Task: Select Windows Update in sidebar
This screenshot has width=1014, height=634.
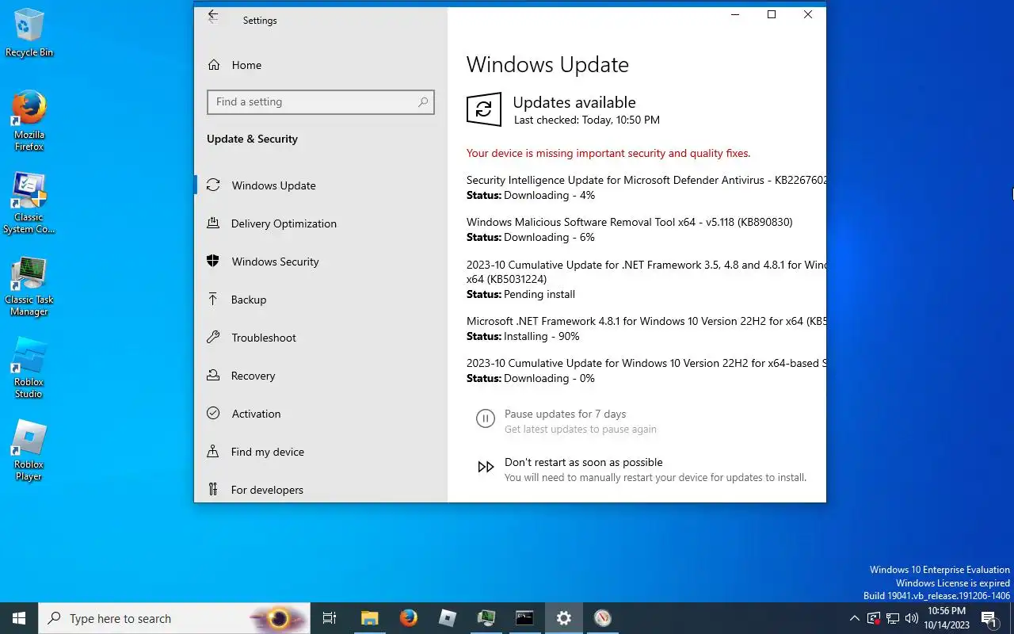Action: coord(321,185)
